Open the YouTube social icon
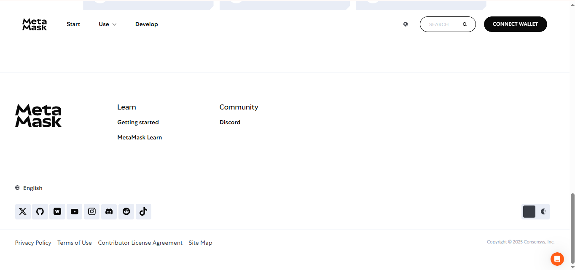The image size is (575, 270). [x=75, y=211]
